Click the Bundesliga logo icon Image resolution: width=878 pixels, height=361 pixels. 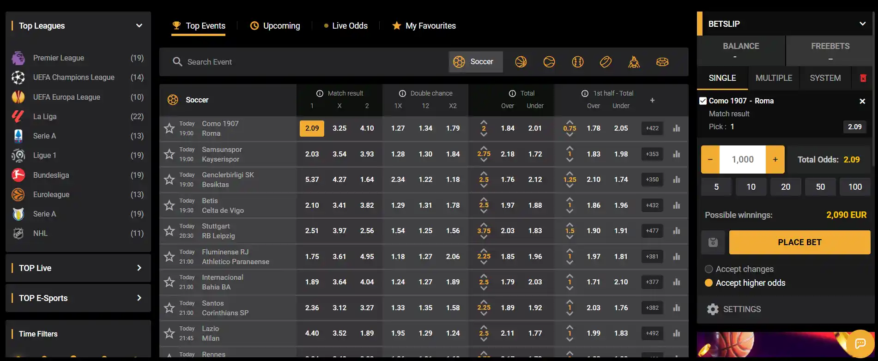[18, 175]
